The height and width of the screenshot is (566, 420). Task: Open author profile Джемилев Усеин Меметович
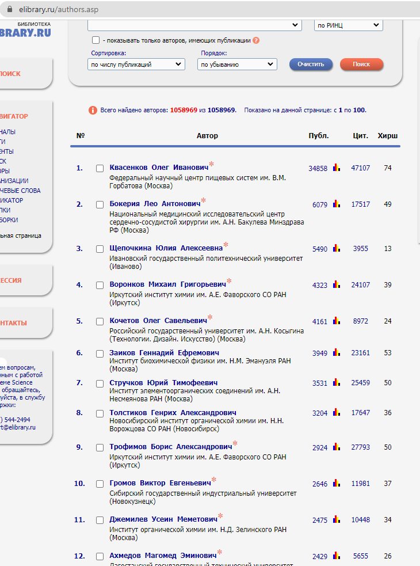pos(163,519)
